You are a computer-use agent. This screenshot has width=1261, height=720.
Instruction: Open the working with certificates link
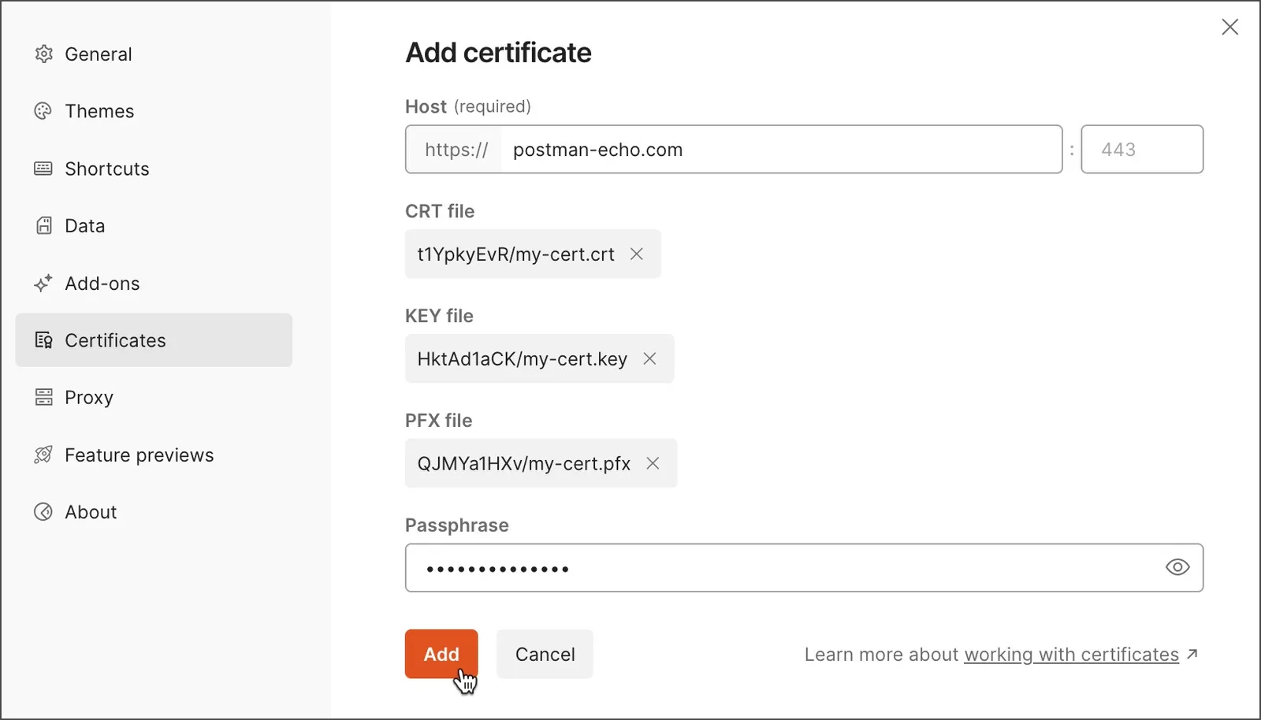click(1071, 655)
